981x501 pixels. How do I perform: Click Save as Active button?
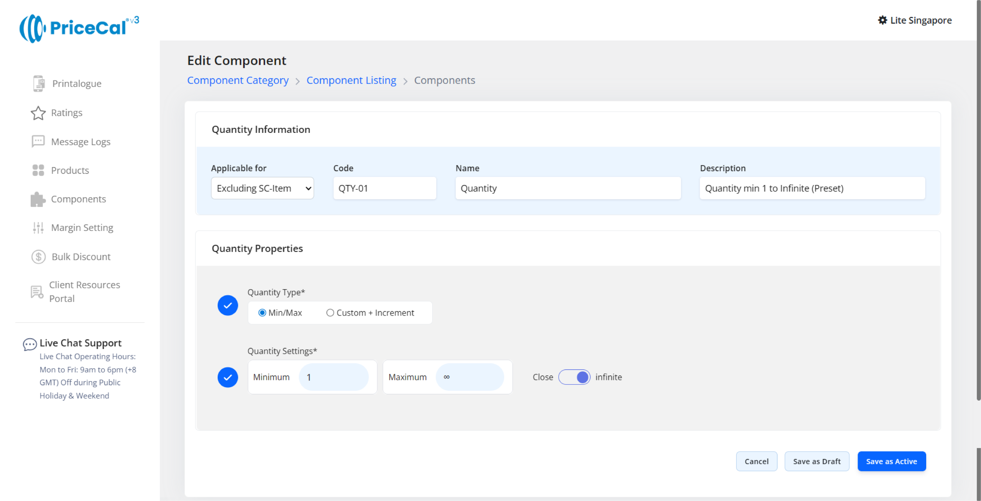point(891,462)
